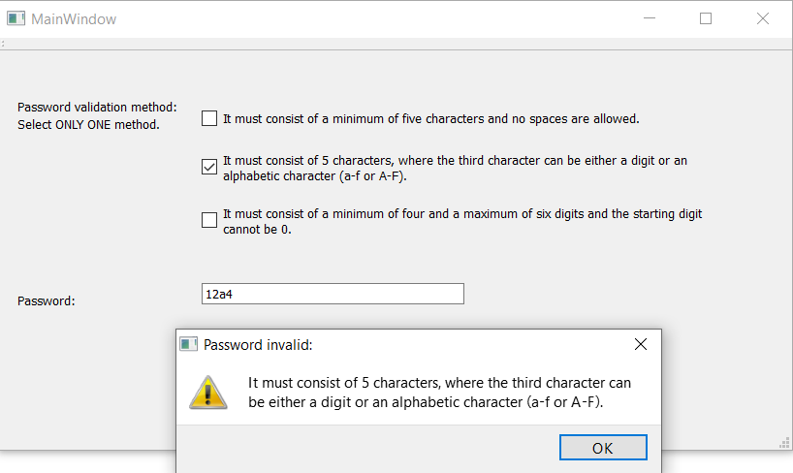Screen dimensions: 793x473
Task: Click the 'Password:' label
Action: point(46,301)
